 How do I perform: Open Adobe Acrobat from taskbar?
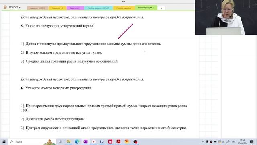tap(118, 141)
